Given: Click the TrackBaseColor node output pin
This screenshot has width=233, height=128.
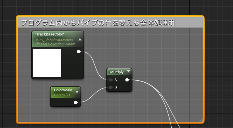Looking at the screenshot, I should pyautogui.click(x=79, y=51).
